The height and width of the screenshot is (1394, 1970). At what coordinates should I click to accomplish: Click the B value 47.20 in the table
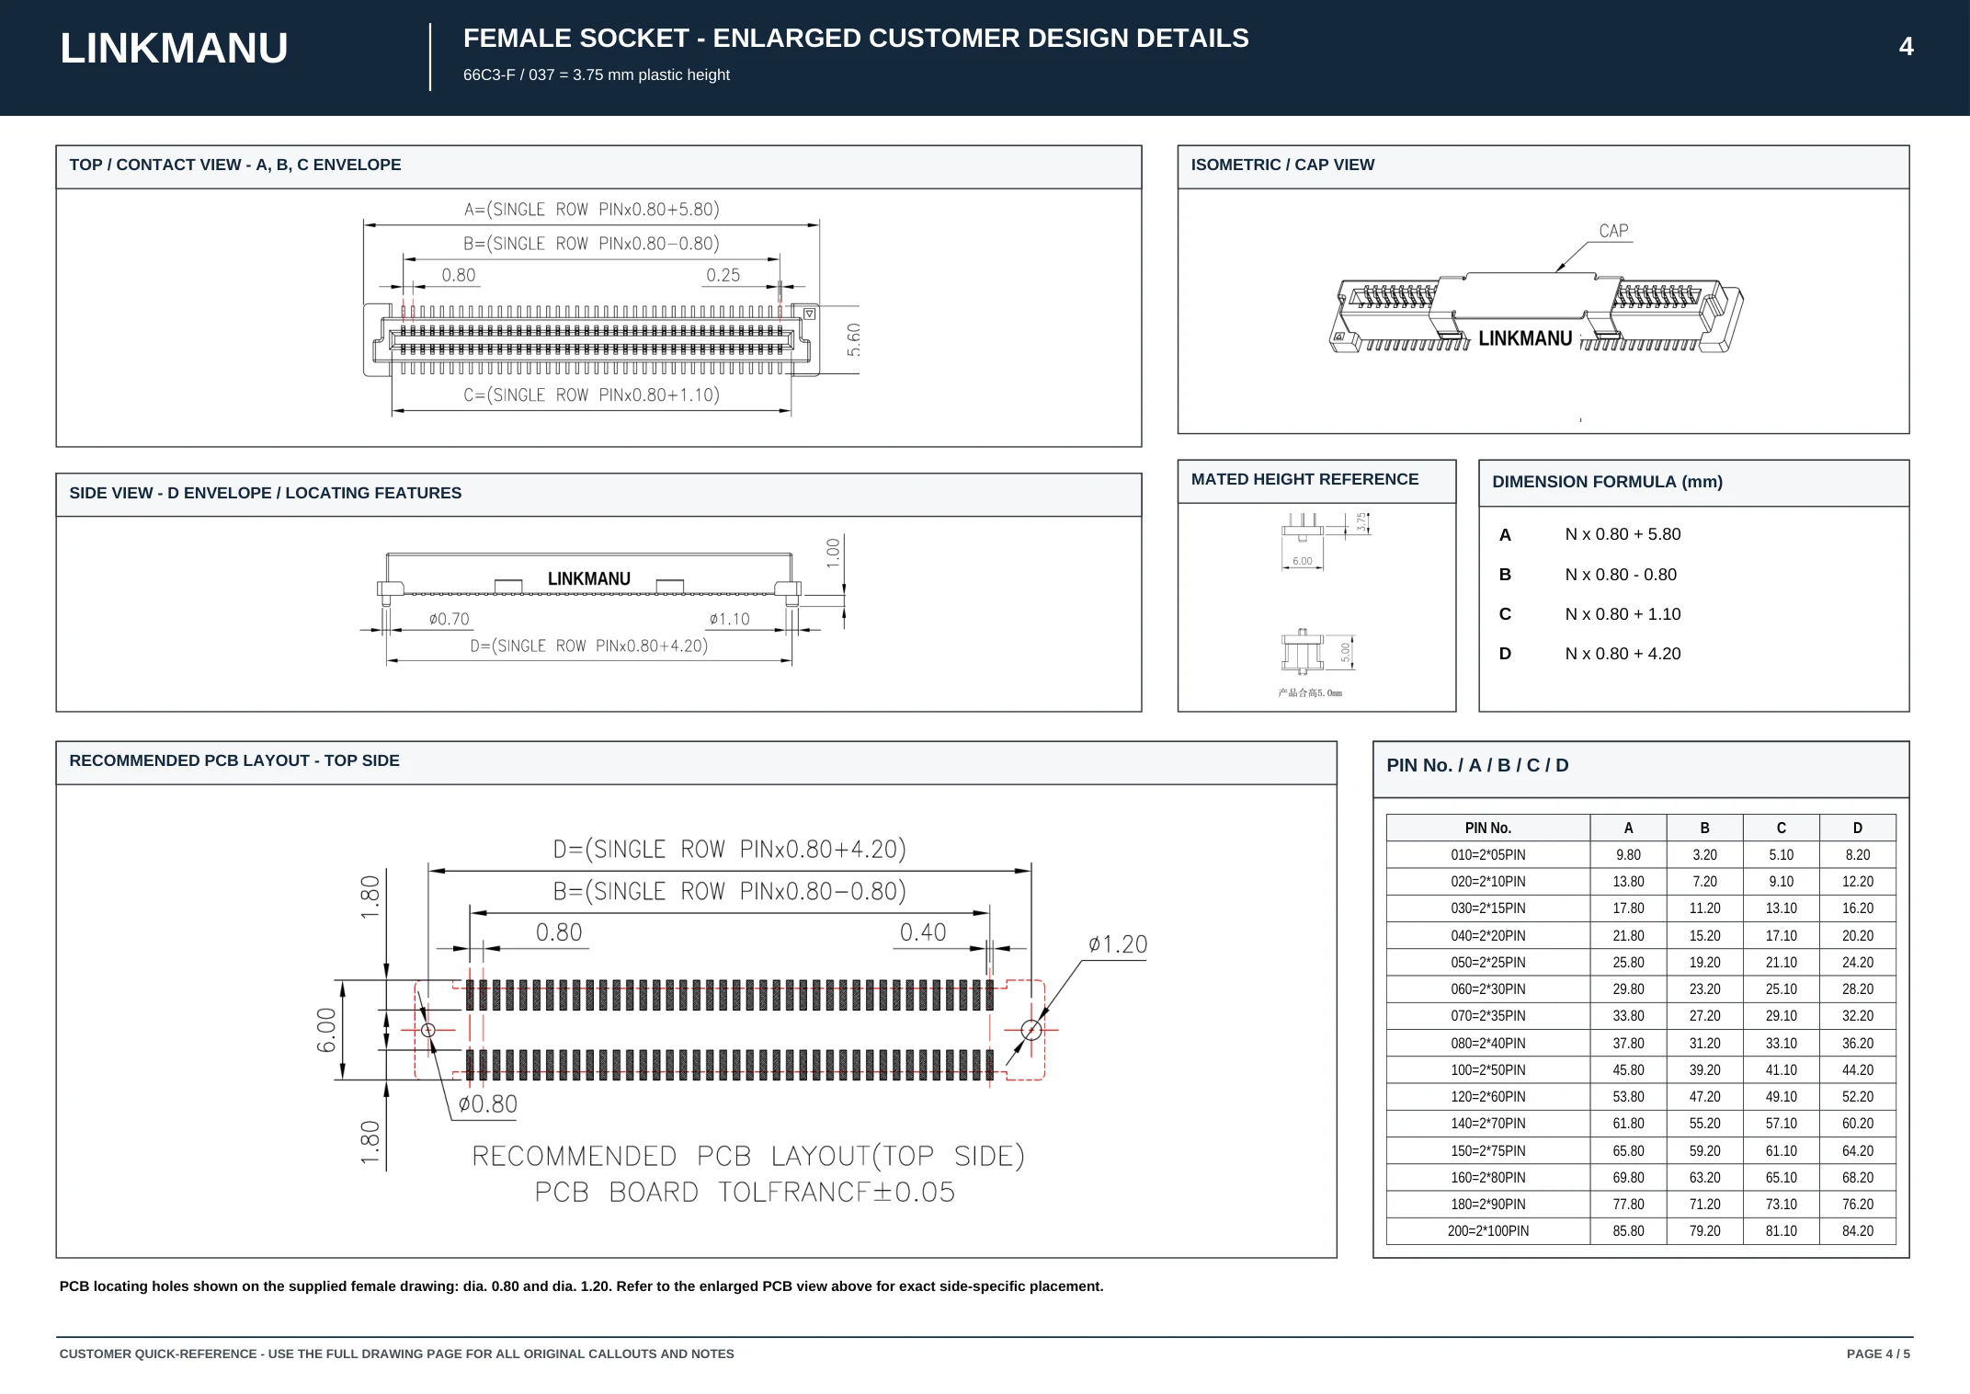(1704, 1097)
